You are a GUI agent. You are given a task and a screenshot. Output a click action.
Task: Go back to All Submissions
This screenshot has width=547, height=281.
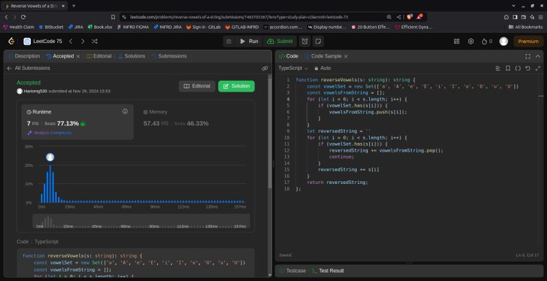[29, 68]
